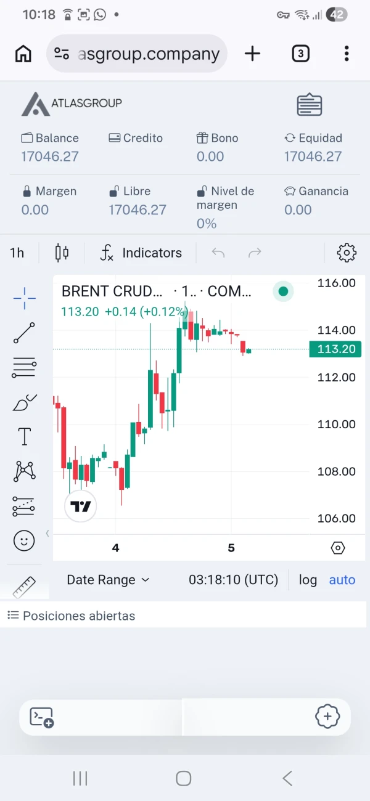370x801 pixels.
Task: Toggle the auto scale option
Action: click(x=342, y=580)
